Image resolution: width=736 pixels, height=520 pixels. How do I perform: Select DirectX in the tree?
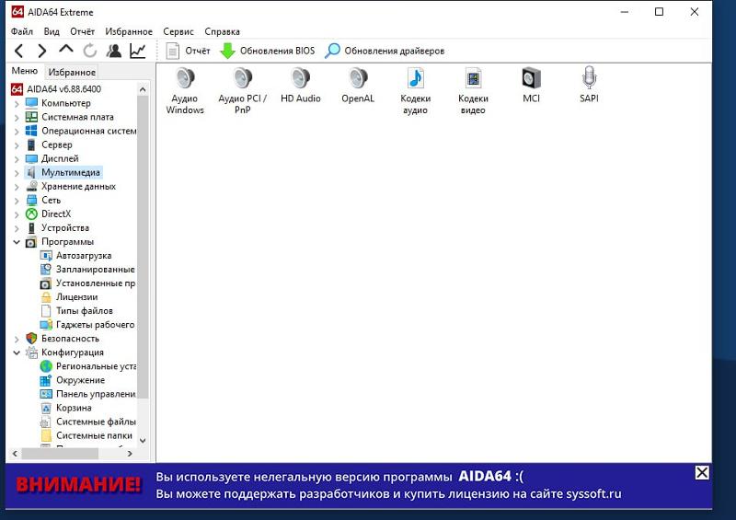pos(49,214)
